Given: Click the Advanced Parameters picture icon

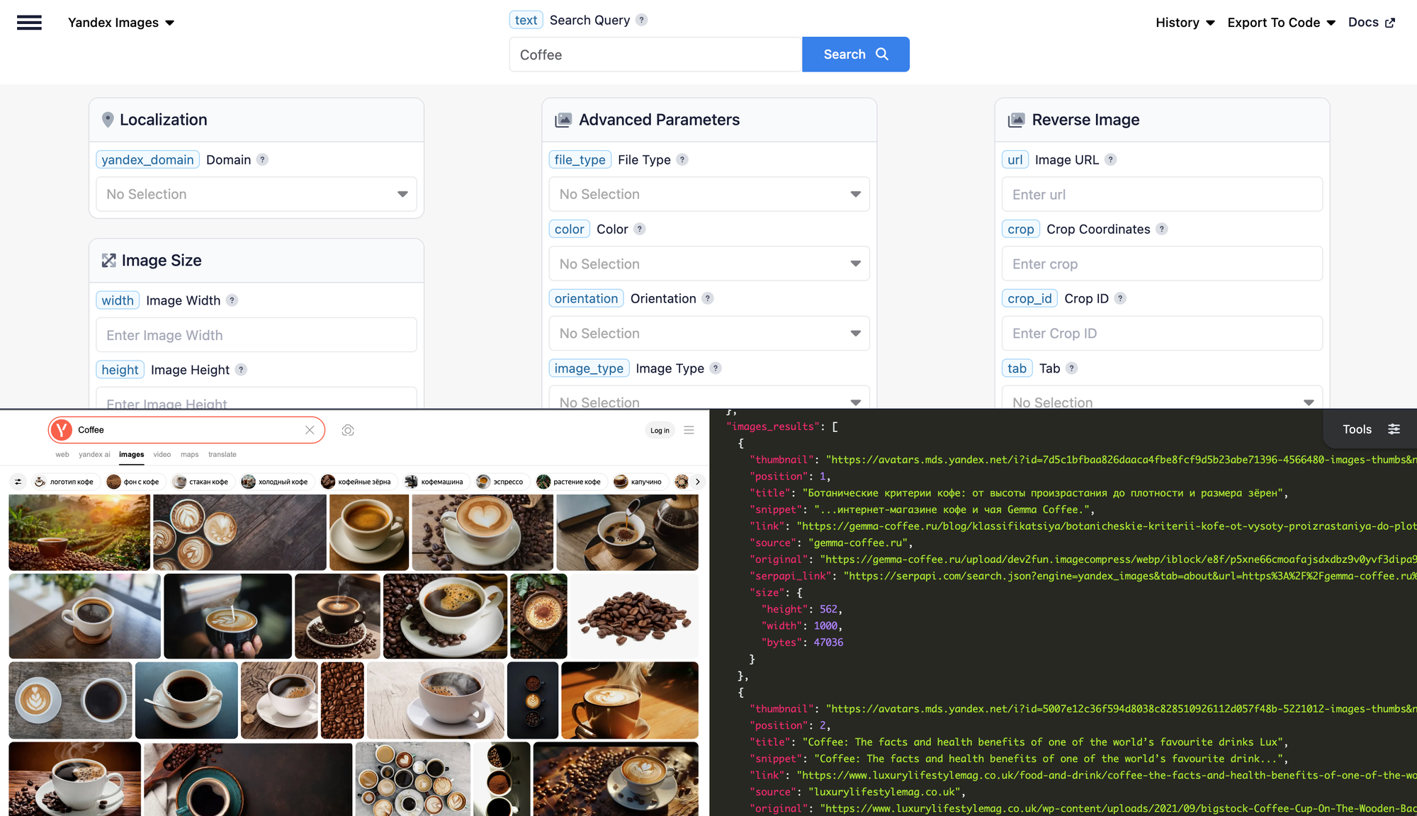Looking at the screenshot, I should click(x=563, y=120).
